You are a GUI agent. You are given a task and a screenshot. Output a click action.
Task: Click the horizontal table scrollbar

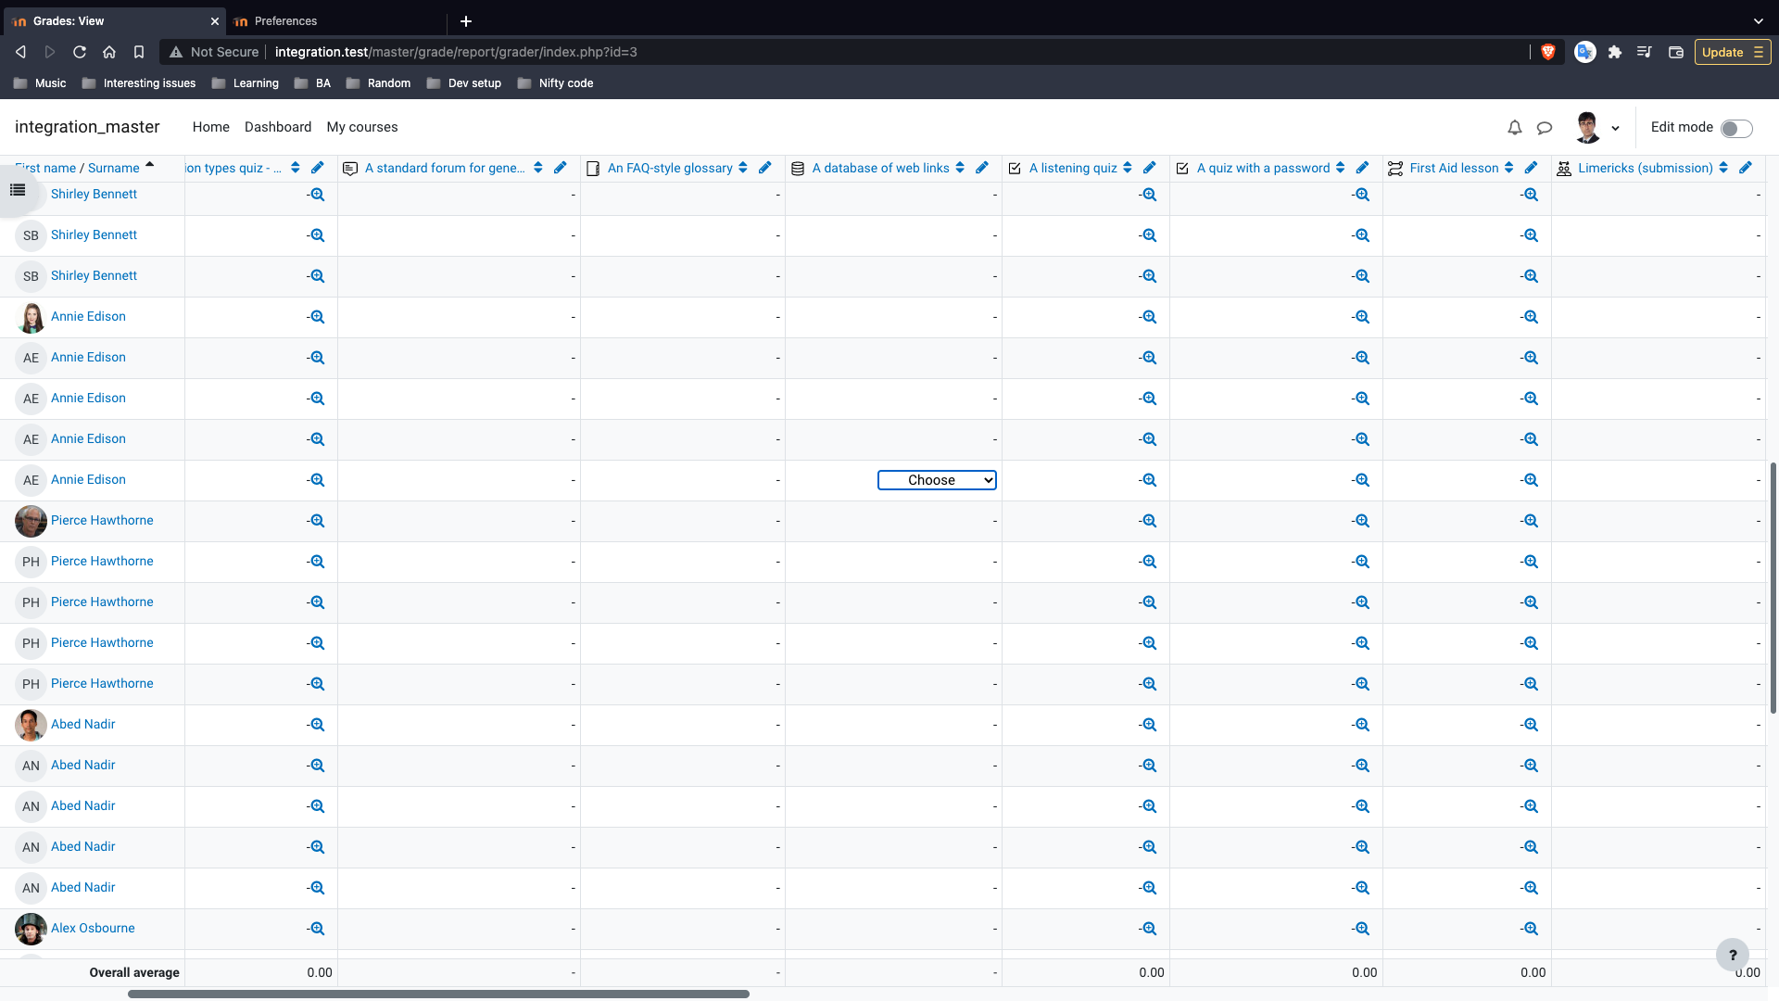tap(438, 994)
